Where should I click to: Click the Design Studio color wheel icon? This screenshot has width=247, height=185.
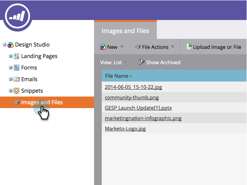[10, 45]
